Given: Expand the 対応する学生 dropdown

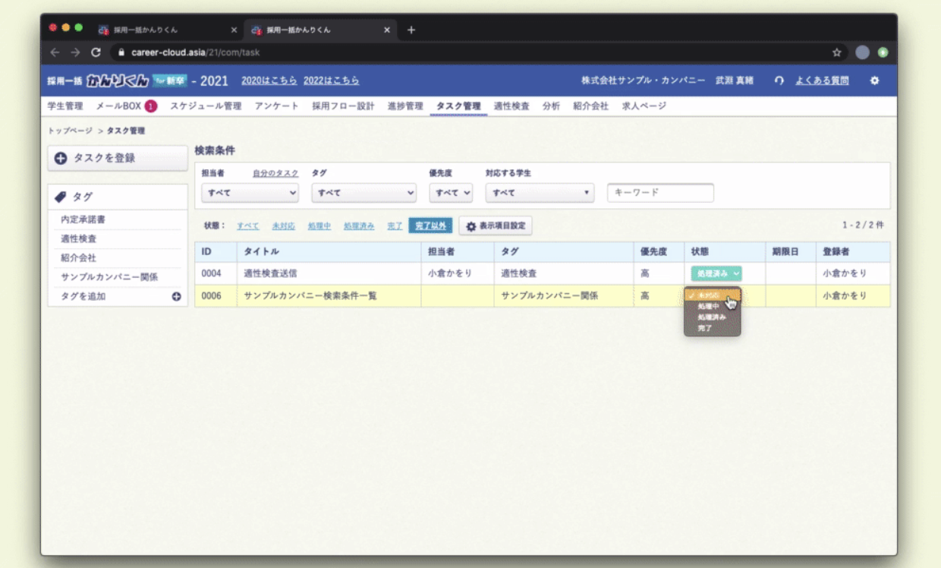Looking at the screenshot, I should [540, 193].
